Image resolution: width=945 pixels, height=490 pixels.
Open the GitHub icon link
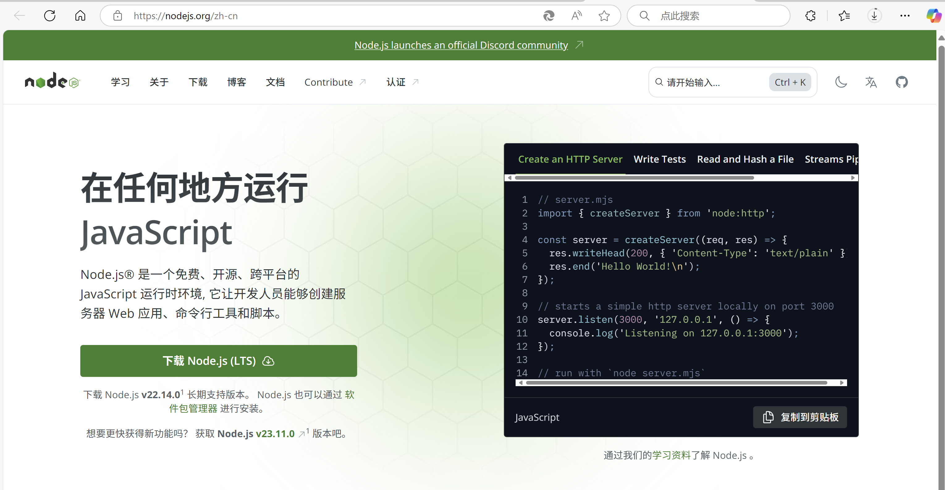coord(902,82)
